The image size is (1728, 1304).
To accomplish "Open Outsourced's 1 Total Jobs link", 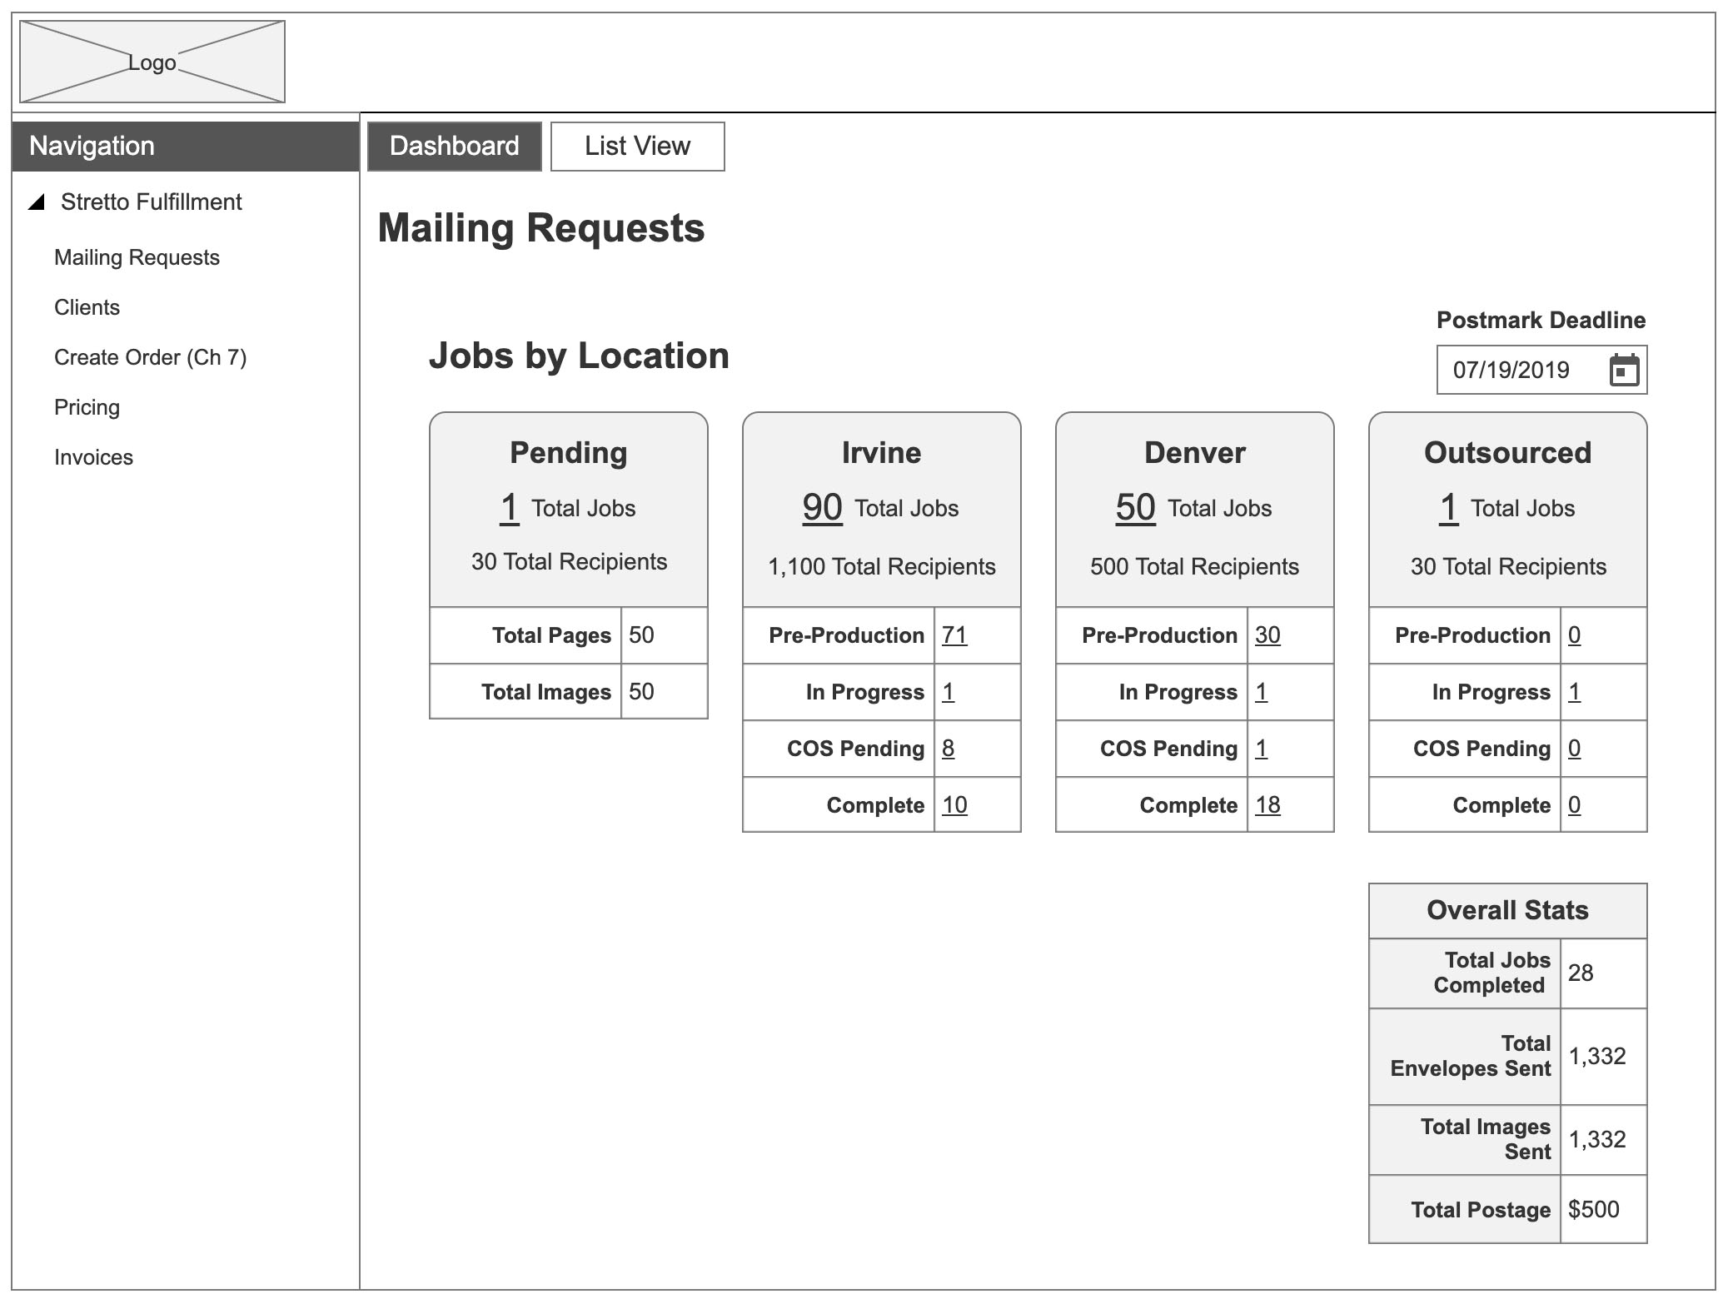I will click(1448, 507).
